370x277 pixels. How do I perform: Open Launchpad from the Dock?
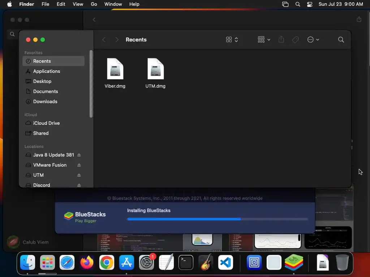[x=47, y=263]
